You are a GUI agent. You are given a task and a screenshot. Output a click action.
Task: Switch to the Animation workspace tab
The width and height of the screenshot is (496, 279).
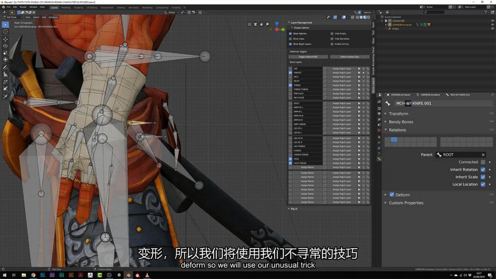(x=134, y=7)
